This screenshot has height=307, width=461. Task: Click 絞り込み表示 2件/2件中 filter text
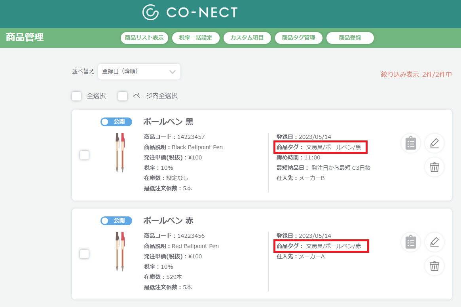pos(416,74)
